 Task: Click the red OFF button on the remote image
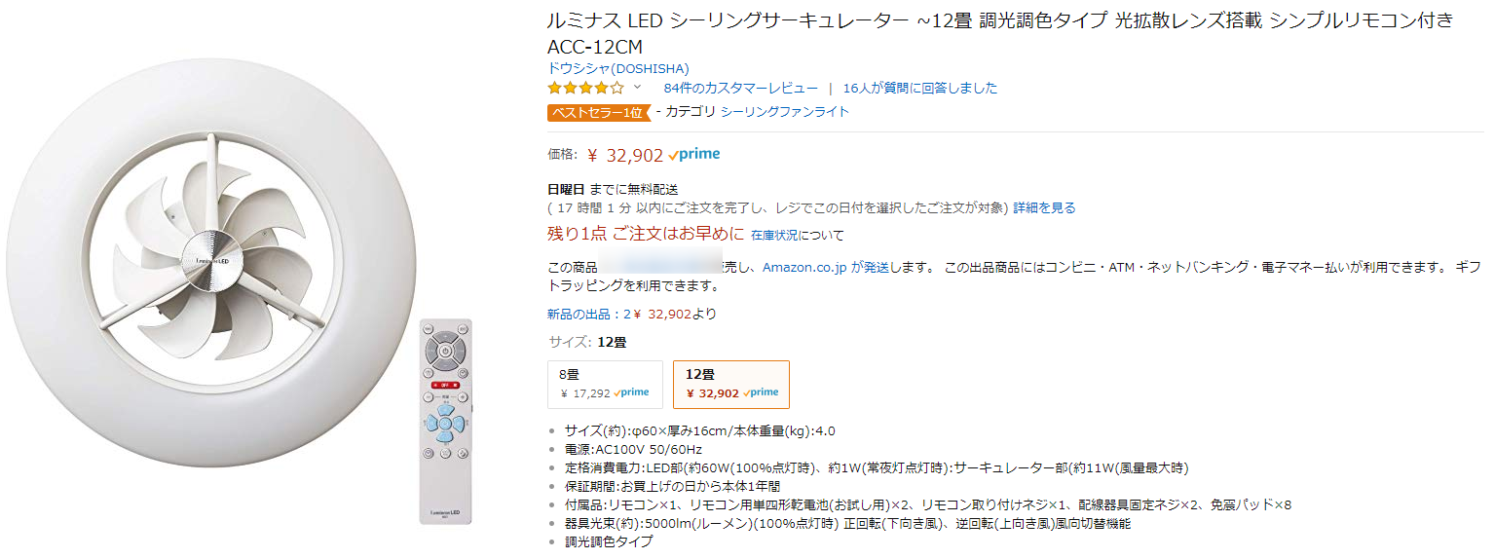coord(444,386)
